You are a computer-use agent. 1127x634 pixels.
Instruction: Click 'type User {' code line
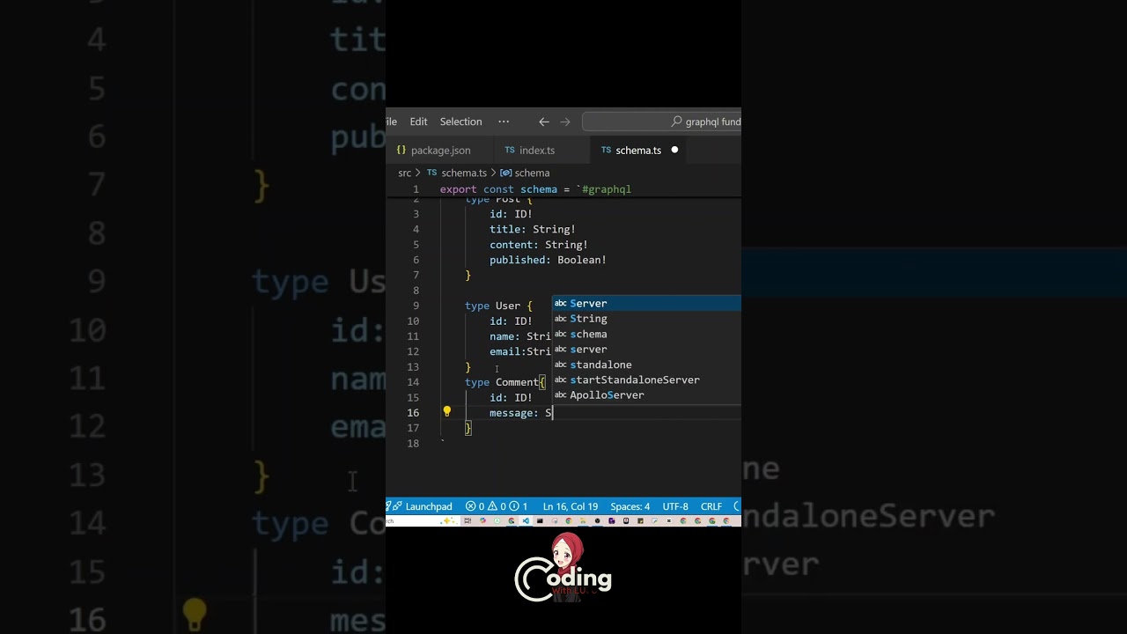click(x=498, y=306)
